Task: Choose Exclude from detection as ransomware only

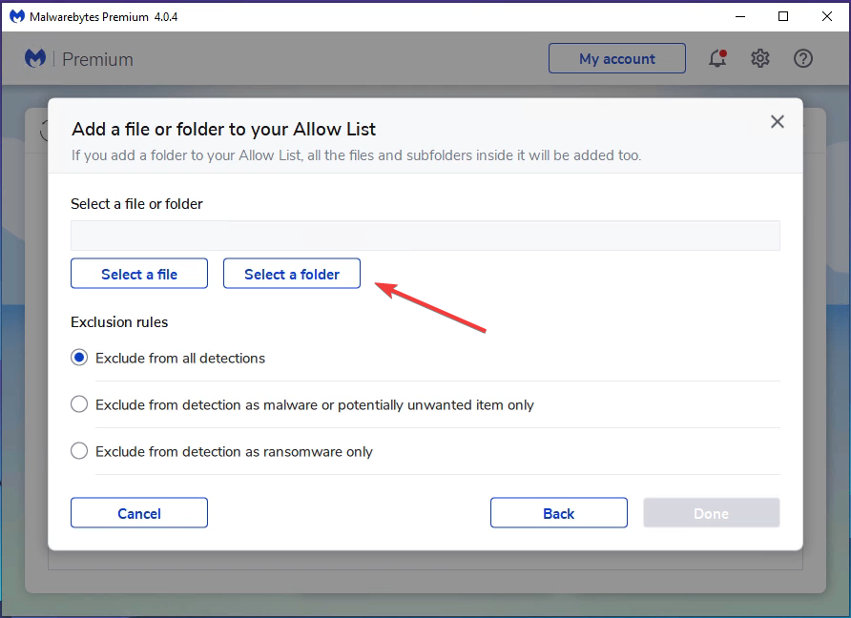Action: coord(79,451)
